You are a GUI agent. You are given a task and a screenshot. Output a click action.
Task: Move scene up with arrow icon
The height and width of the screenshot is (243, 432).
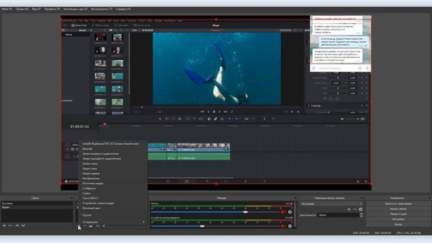17,225
